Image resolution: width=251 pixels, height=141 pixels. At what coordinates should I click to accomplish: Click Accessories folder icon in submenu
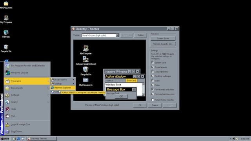(52, 80)
